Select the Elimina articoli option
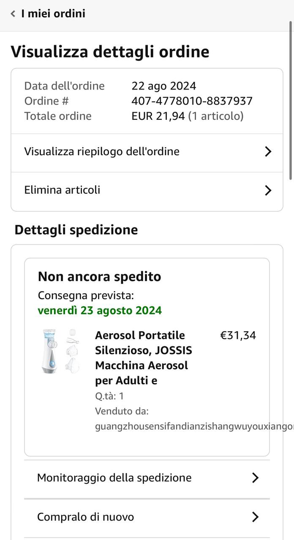This screenshot has width=294, height=540. pos(63,190)
